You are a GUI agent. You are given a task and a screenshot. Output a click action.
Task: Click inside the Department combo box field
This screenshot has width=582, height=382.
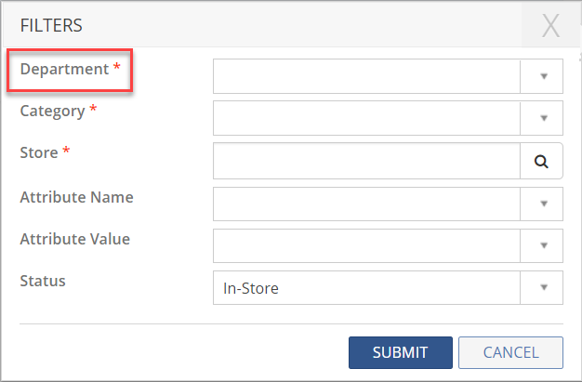tap(366, 76)
